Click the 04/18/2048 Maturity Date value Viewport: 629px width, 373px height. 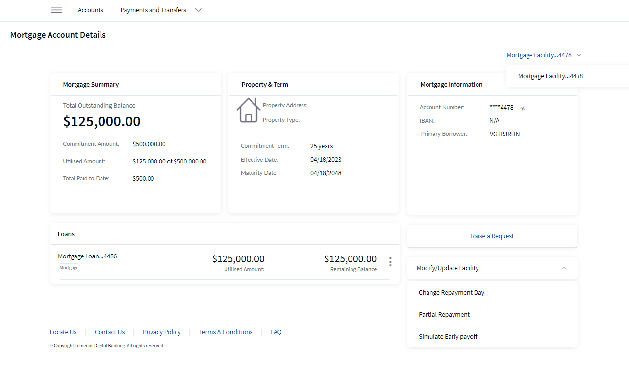pos(326,173)
